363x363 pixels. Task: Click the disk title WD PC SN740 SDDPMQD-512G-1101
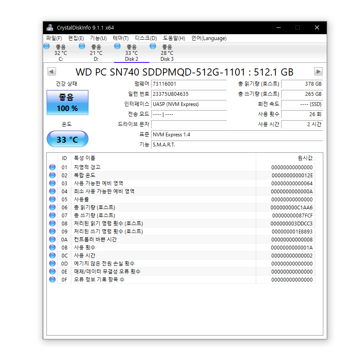[x=160, y=72]
